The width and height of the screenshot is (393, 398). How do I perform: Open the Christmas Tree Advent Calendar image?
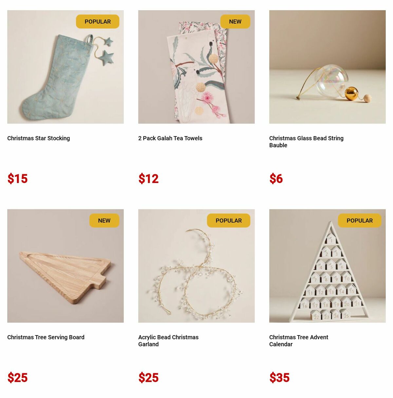point(327,266)
